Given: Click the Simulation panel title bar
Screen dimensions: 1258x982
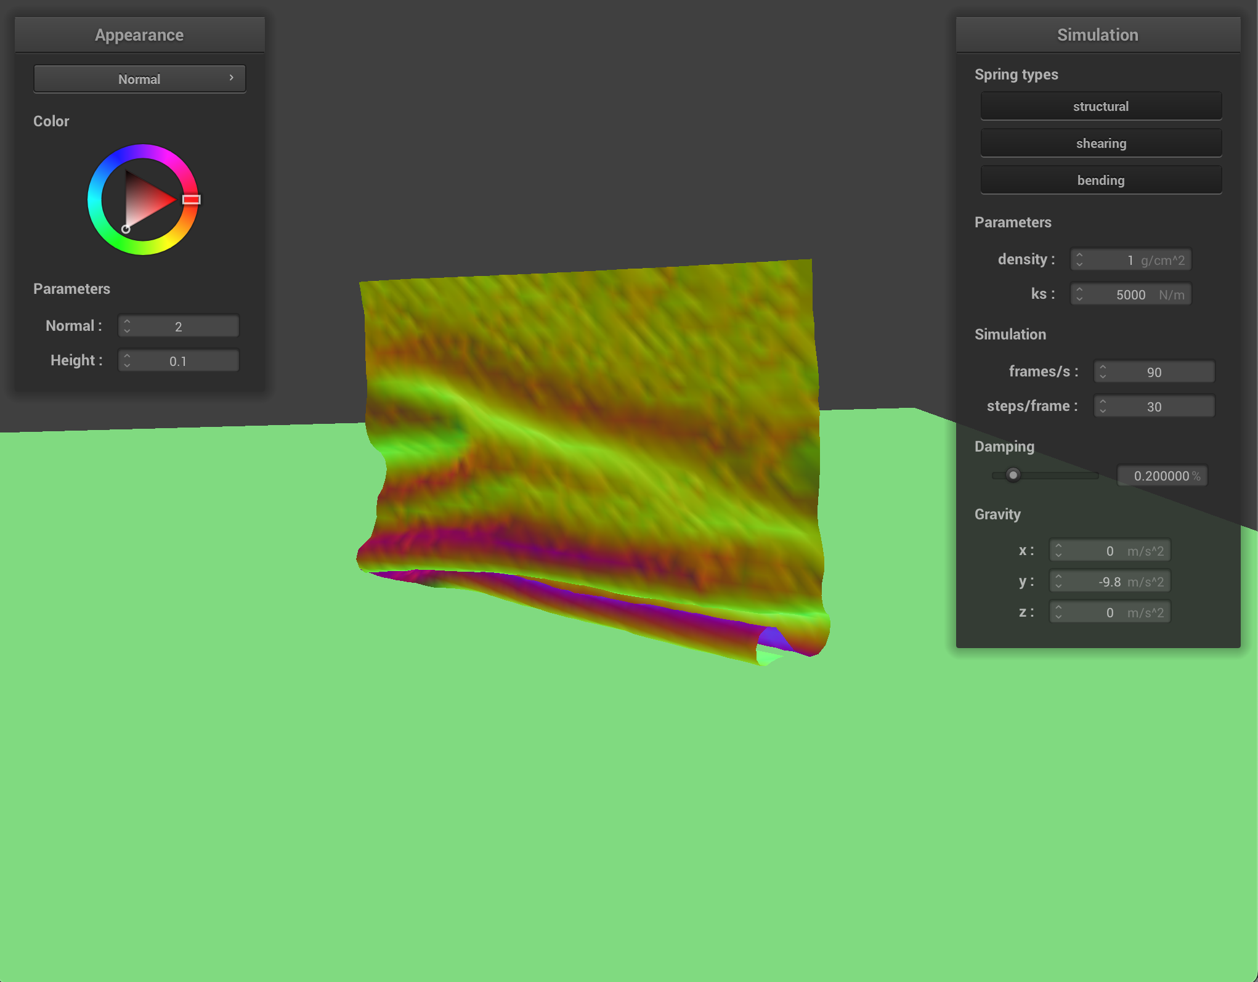Looking at the screenshot, I should click(x=1098, y=34).
